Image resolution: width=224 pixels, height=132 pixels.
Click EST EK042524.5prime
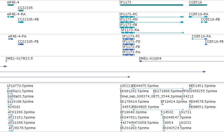(x=164, y=131)
